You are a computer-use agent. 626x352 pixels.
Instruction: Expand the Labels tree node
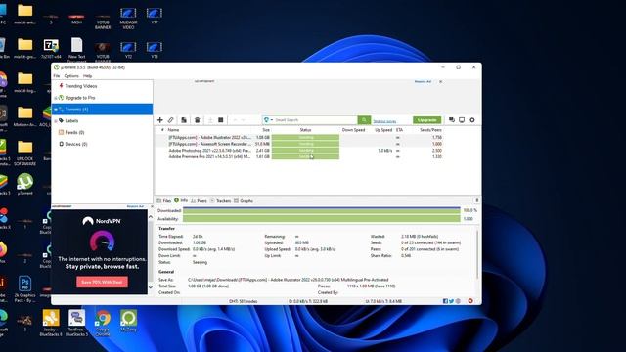pyautogui.click(x=56, y=121)
